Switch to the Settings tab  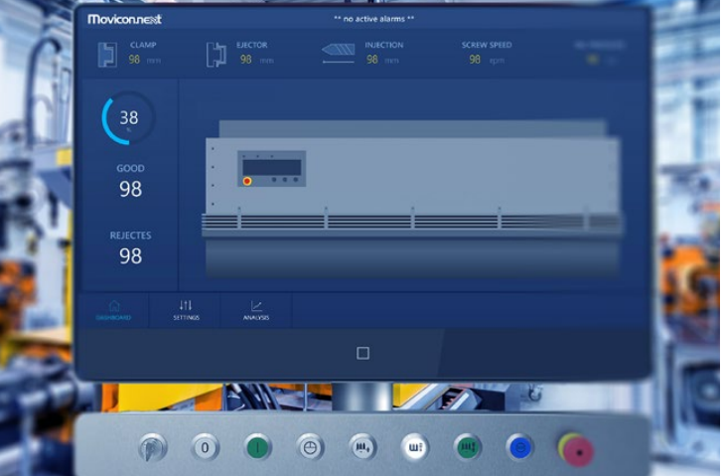186,310
